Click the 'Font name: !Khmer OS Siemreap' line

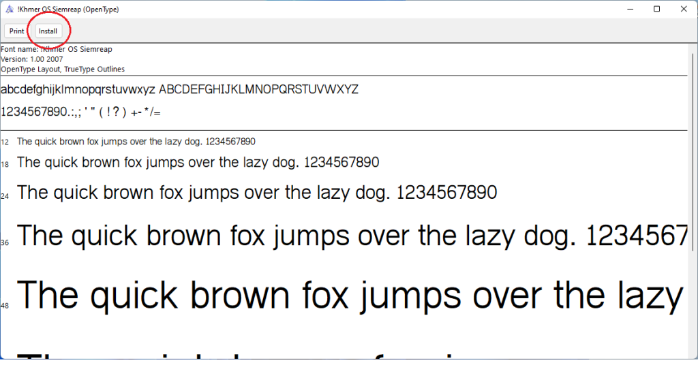(x=57, y=50)
